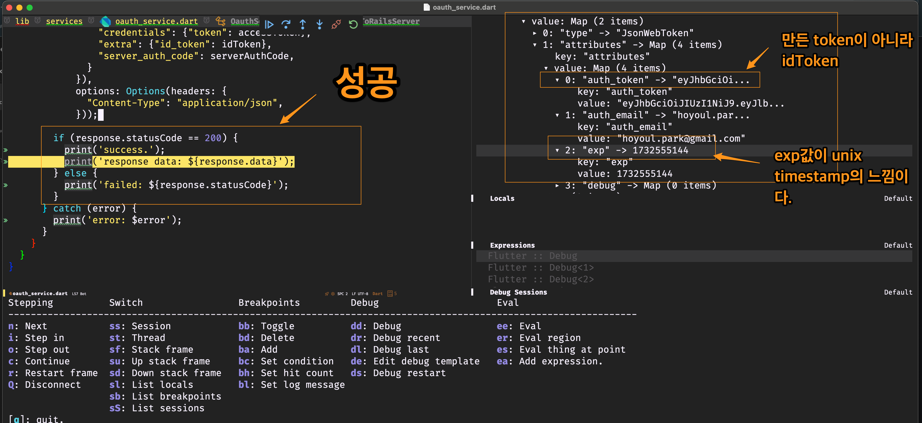Image resolution: width=922 pixels, height=423 pixels.
Task: Expand the "type" -> "JsonWebToken" entry
Action: click(535, 33)
